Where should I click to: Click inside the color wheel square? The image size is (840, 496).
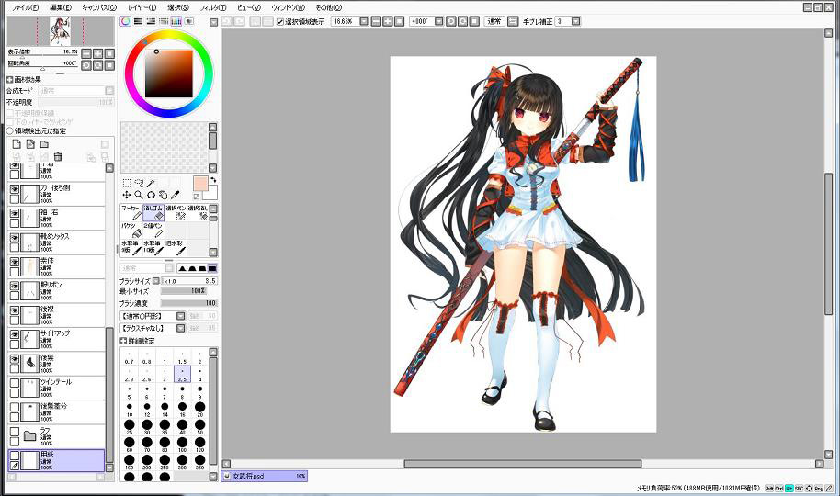tap(168, 72)
